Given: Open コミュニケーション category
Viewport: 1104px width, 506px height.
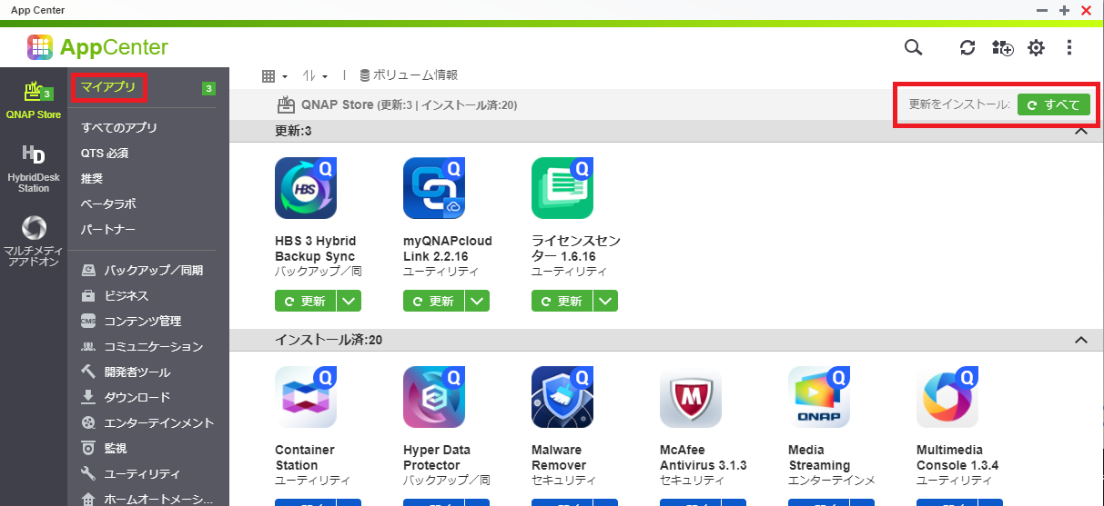Looking at the screenshot, I should point(142,346).
